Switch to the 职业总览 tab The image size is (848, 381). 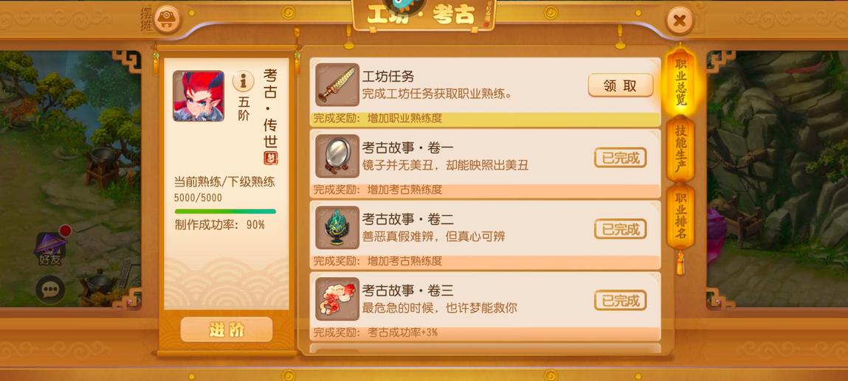[680, 82]
